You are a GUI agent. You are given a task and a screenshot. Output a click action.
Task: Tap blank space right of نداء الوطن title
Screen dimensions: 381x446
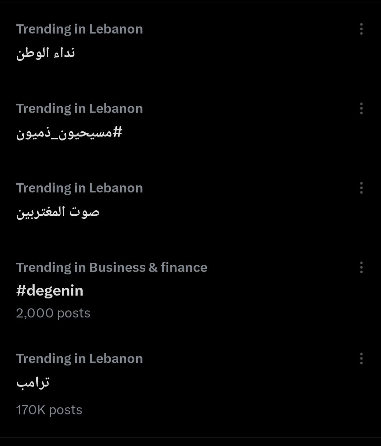tap(212, 53)
